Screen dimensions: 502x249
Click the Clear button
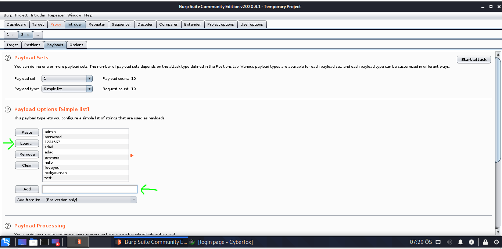click(27, 165)
